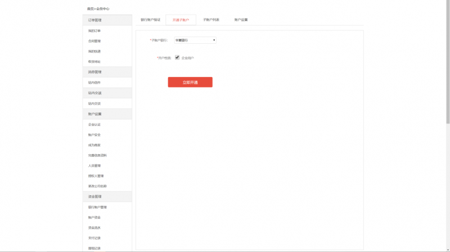This screenshot has height=252, width=450.
Task: Open 成为商家 in the sidebar
Action: (x=94, y=145)
